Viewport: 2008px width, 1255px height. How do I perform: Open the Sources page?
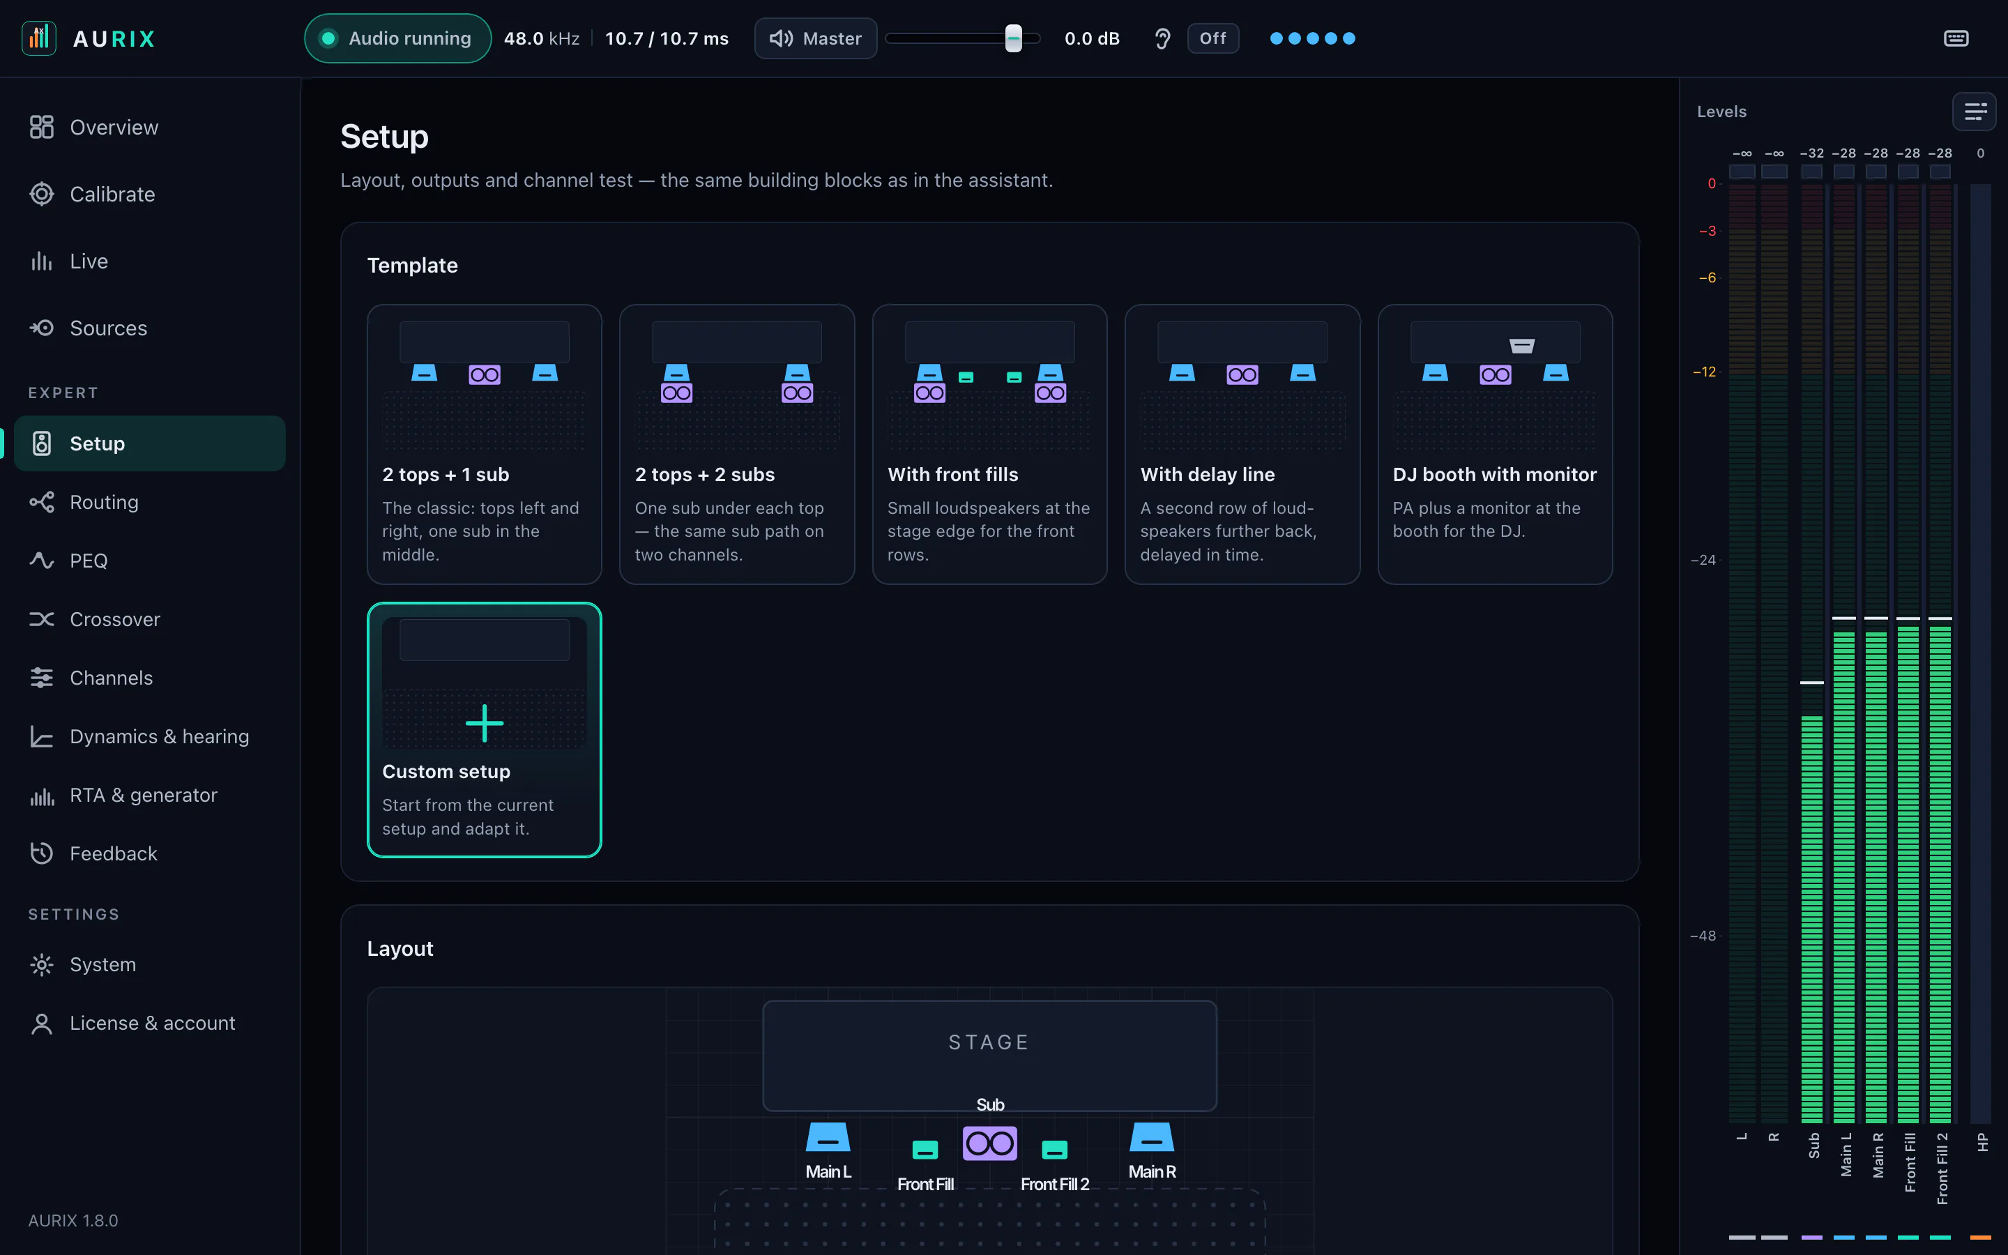pos(149,328)
